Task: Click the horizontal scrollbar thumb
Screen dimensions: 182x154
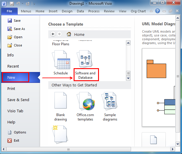Action: click(69, 149)
